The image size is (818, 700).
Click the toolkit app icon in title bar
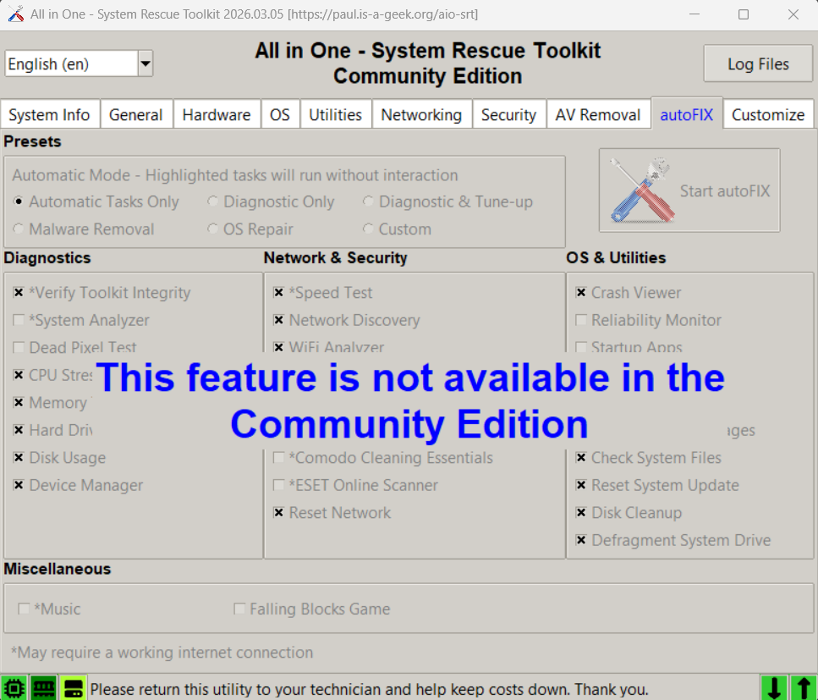15,14
